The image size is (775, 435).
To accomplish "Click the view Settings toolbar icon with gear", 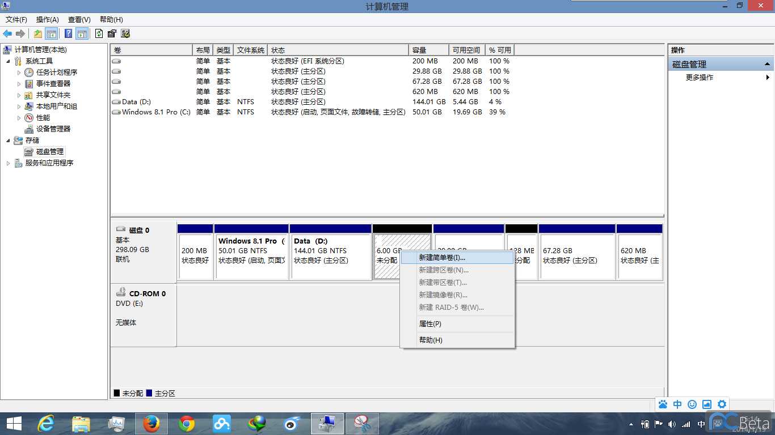I will coord(125,34).
